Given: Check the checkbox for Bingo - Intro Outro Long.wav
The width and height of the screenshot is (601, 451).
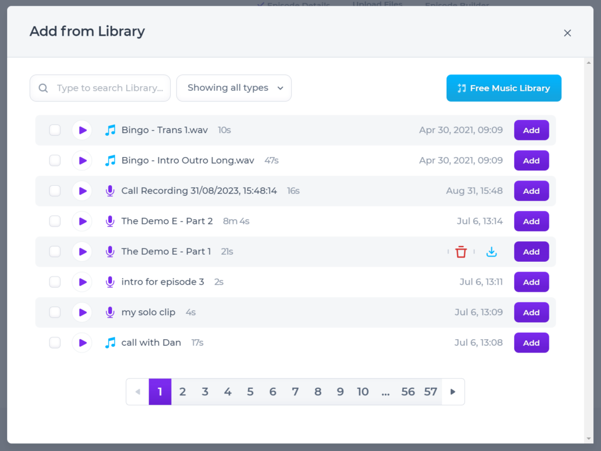Looking at the screenshot, I should [55, 160].
